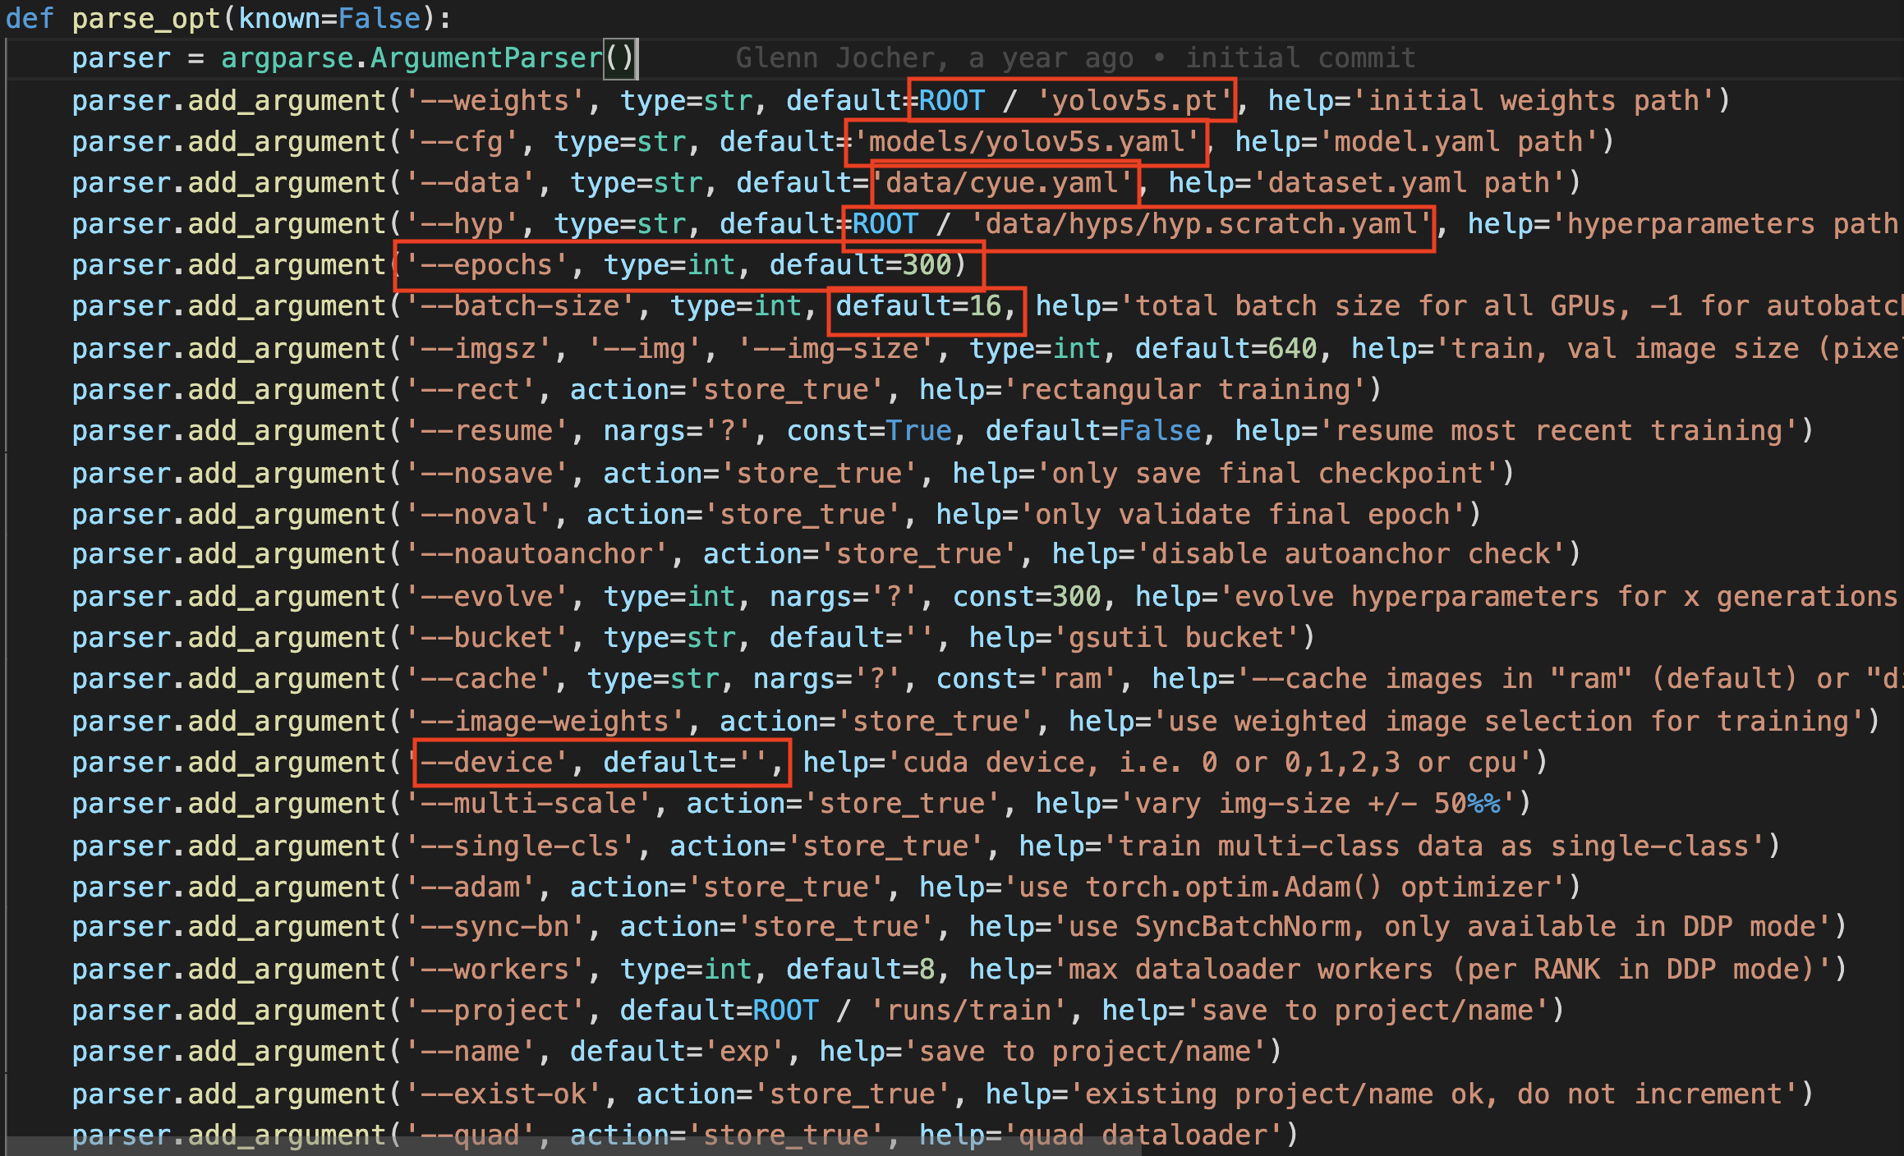1904x1156 pixels.
Task: Click the '--batch-size' argument string
Action: coord(520,306)
